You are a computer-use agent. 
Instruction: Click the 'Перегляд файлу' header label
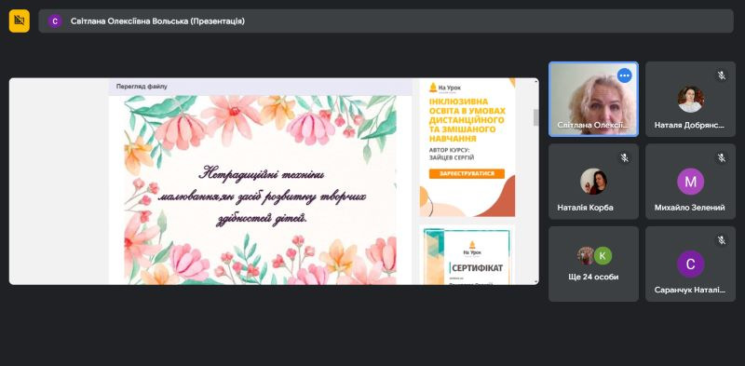tap(142, 87)
